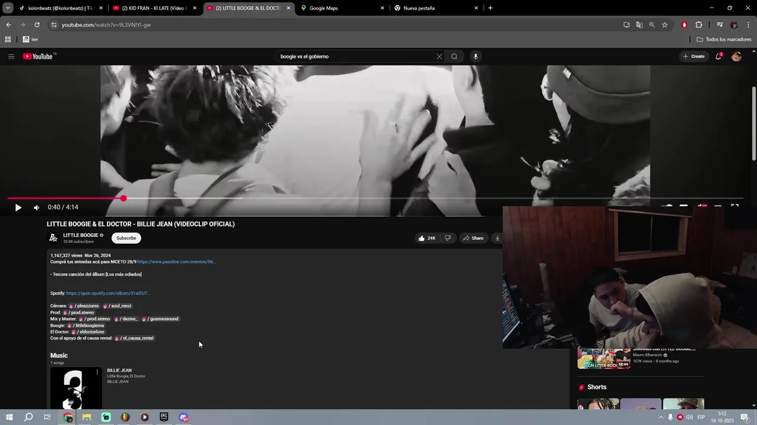Open the azul_renzi Instagram link
Image resolution: width=757 pixels, height=425 pixels.
coord(118,306)
